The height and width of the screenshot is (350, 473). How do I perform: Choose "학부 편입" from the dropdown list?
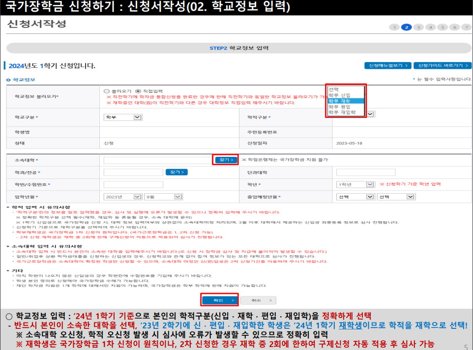tap(346, 107)
